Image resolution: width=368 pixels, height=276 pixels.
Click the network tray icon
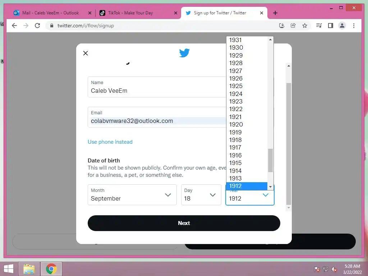coord(326,269)
